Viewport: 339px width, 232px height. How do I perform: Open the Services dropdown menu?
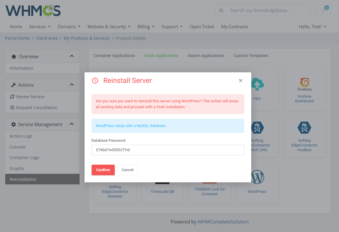pyautogui.click(x=40, y=26)
